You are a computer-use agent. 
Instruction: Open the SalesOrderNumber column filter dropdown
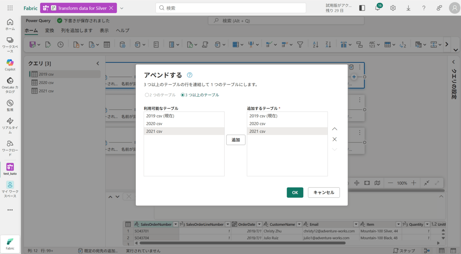coord(176,224)
